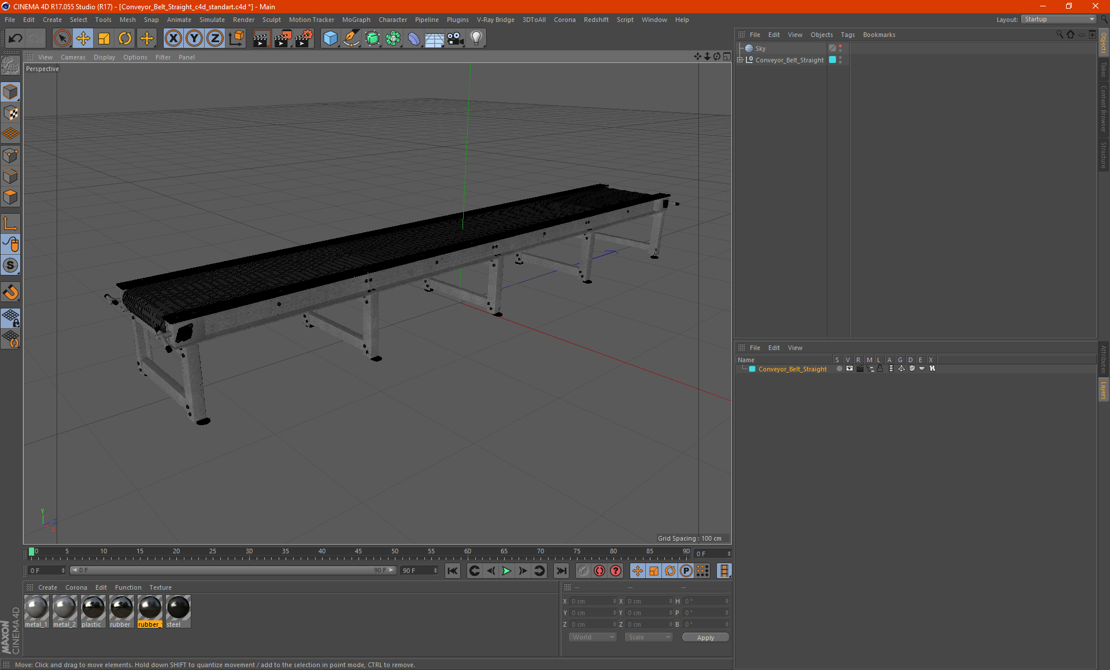The height and width of the screenshot is (670, 1110).
Task: Click the Undo arrow icon
Action: [16, 39]
